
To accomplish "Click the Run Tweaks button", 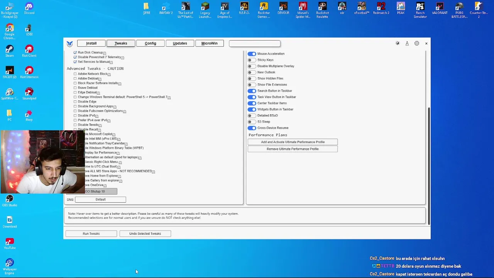I will point(91,234).
